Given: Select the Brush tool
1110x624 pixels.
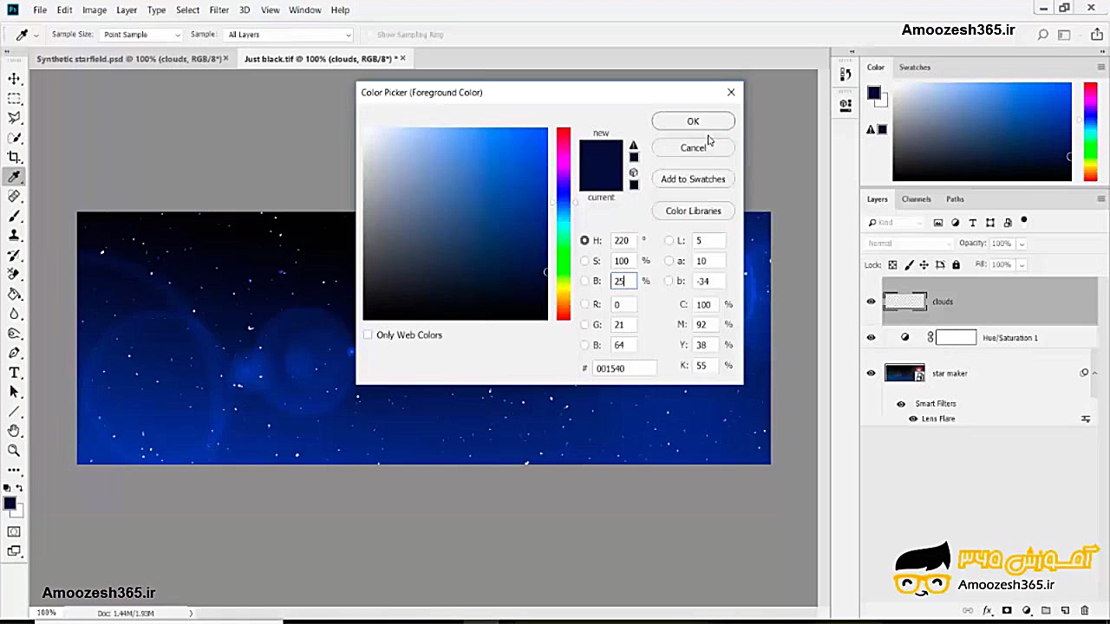Looking at the screenshot, I should coord(14,217).
